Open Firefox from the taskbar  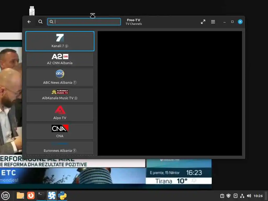tap(31, 196)
